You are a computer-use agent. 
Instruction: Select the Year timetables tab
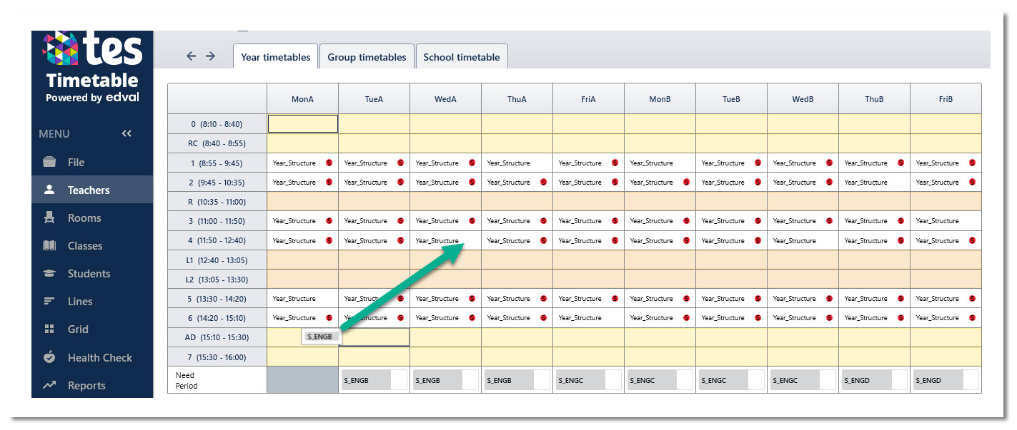[x=275, y=57]
